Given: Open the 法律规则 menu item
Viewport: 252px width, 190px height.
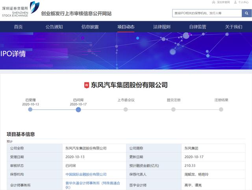Looking at the screenshot, I should click(x=161, y=27).
